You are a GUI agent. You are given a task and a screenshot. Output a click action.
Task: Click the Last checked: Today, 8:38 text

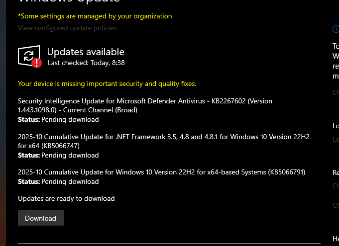coord(86,63)
